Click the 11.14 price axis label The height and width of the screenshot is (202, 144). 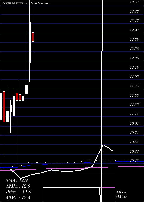(134, 114)
